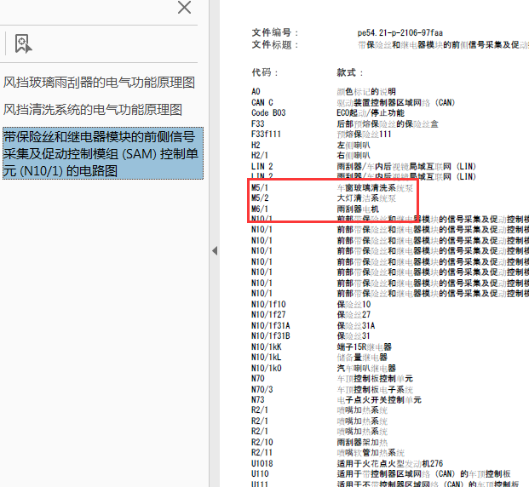Click 大灯清洁系统泵 description text

pos(366,198)
